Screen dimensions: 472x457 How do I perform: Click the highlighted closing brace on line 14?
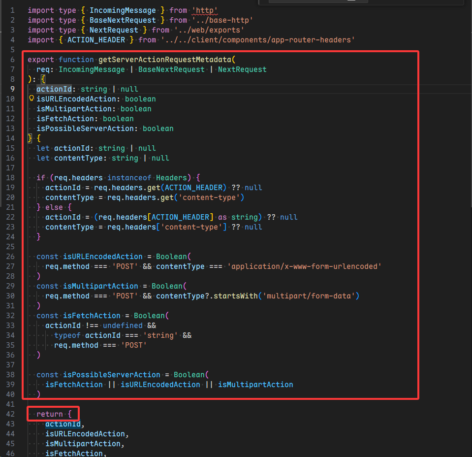click(x=30, y=138)
